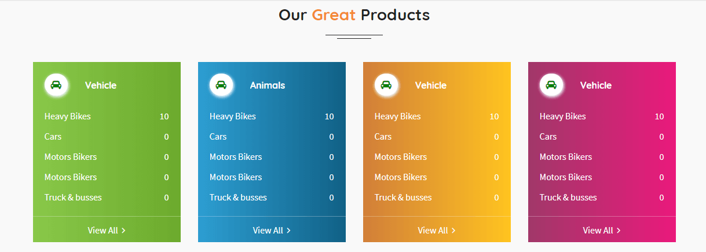This screenshot has height=252, width=706.
Task: Select Cars in the blue Animals card
Action: point(218,137)
